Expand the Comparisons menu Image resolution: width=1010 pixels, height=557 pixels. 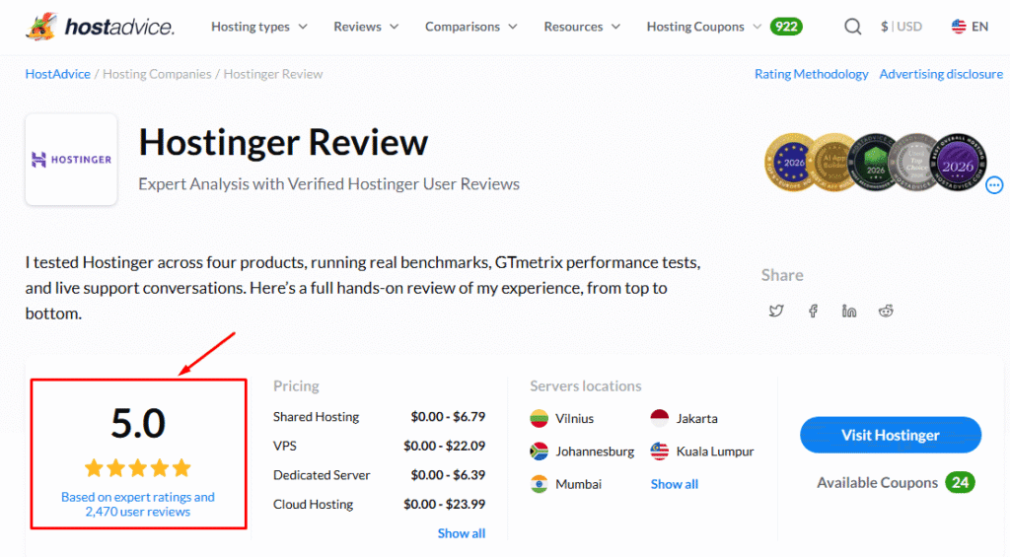(x=470, y=27)
